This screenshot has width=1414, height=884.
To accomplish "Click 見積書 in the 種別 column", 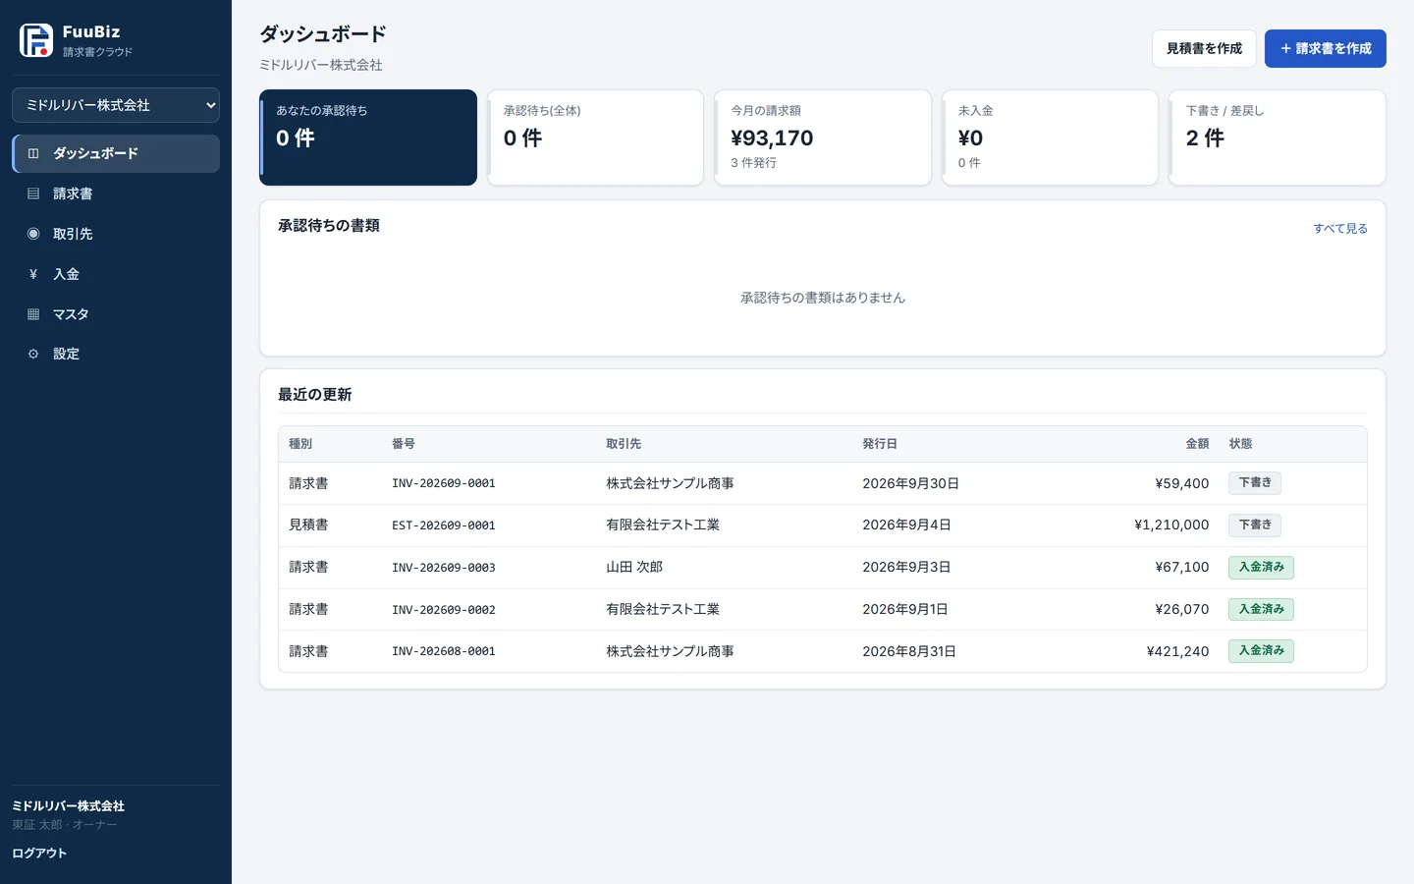I will coord(308,525).
